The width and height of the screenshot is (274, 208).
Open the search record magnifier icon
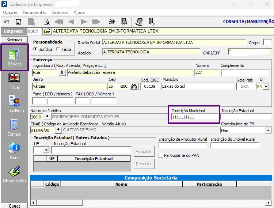click(x=46, y=22)
